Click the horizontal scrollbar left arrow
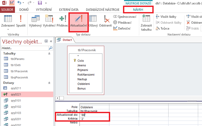The width and height of the screenshot is (202, 126). pos(57,98)
